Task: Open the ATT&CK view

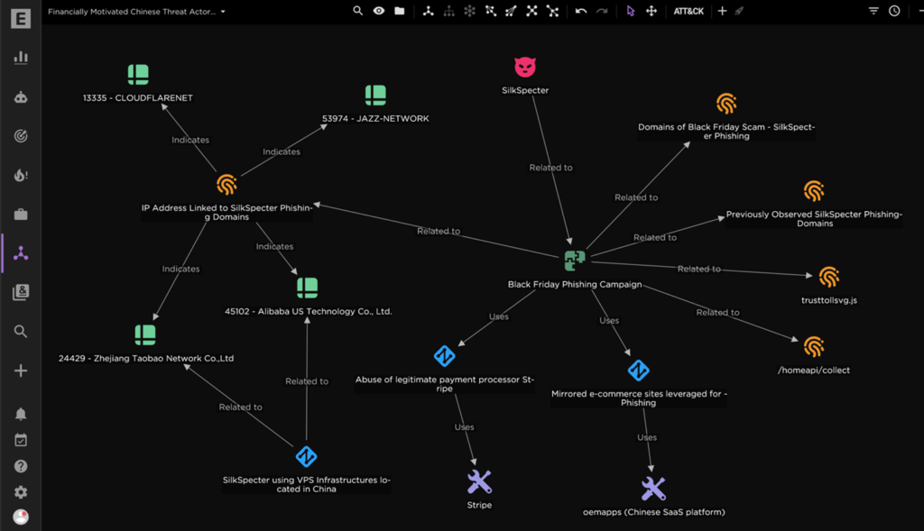Action: 688,11
